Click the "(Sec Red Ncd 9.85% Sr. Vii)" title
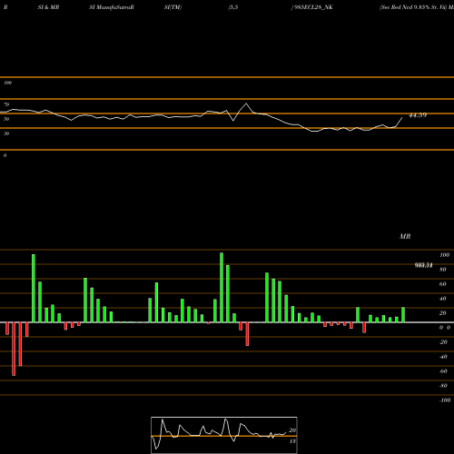This screenshot has height=454, width=454. tap(413, 7)
